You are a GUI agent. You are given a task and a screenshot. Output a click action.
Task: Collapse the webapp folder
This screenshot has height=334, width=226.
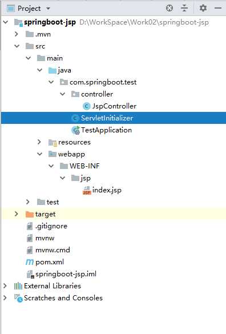coord(39,154)
